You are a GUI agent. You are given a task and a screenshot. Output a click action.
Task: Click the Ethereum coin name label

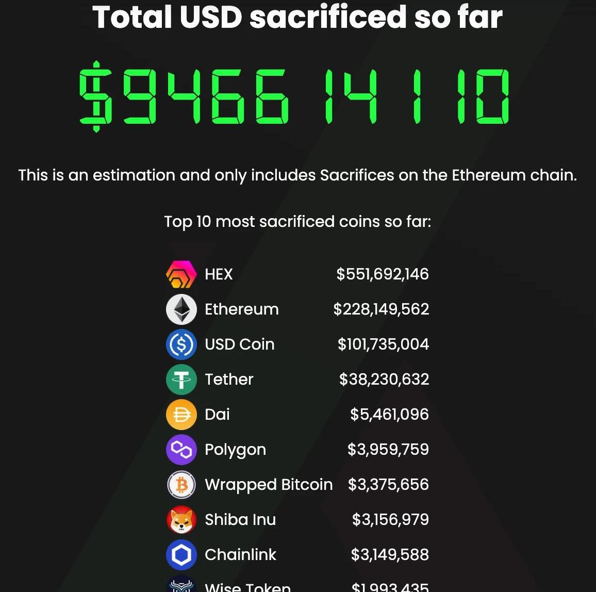tap(242, 309)
